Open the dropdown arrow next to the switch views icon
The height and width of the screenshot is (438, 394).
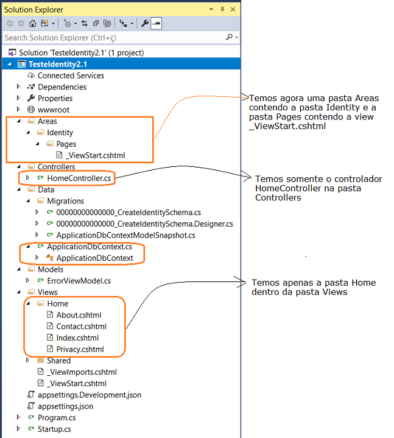coord(53,24)
